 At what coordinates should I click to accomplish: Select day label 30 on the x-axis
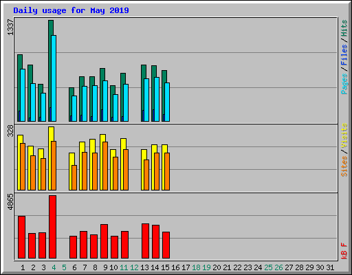tap(320, 267)
